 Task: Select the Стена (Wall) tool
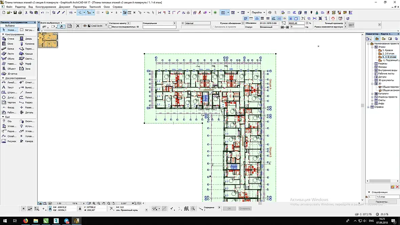click(x=8, y=39)
